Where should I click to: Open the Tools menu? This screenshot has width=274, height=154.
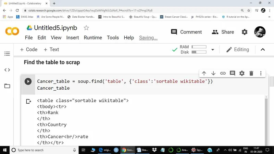point(113,38)
